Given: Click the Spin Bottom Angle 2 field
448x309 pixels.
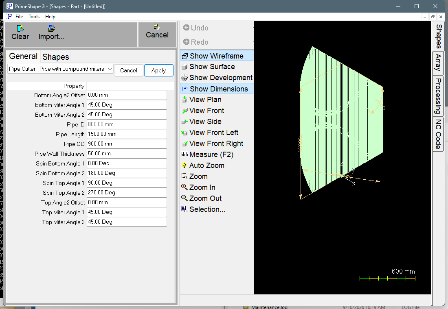Looking at the screenshot, I should coord(127,173).
